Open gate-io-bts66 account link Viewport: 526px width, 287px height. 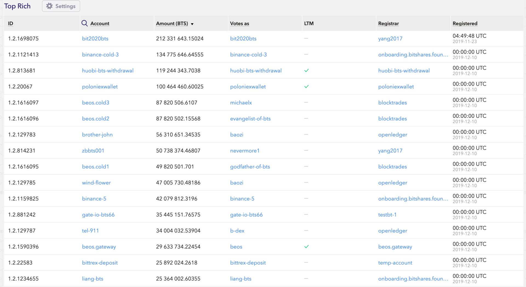click(x=98, y=215)
